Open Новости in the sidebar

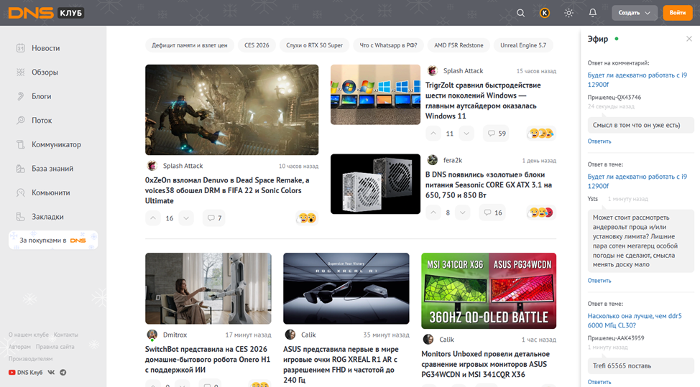(x=45, y=48)
